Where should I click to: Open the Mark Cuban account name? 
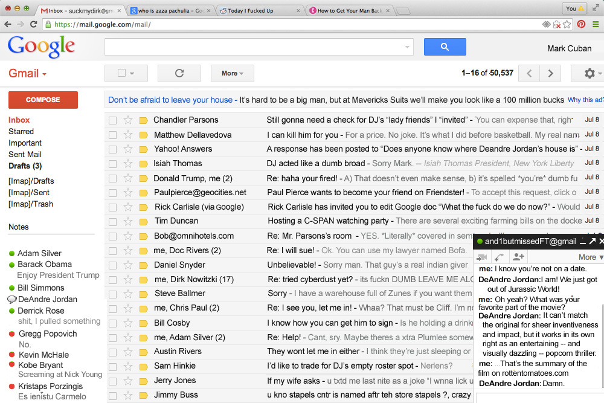(570, 48)
